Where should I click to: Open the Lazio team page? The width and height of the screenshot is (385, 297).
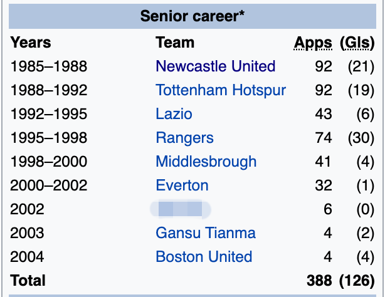point(174,114)
